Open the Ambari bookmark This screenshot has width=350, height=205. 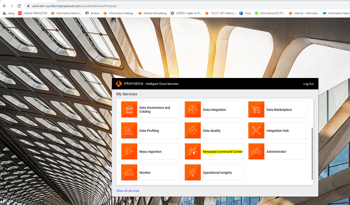(x=92, y=13)
